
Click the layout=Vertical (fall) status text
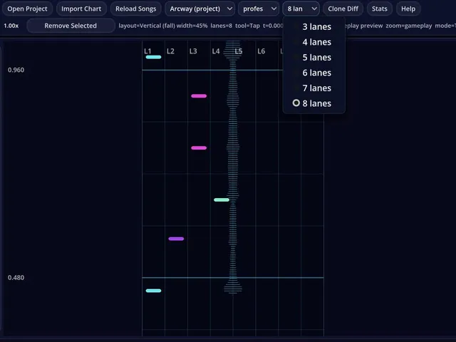pyautogui.click(x=147, y=26)
